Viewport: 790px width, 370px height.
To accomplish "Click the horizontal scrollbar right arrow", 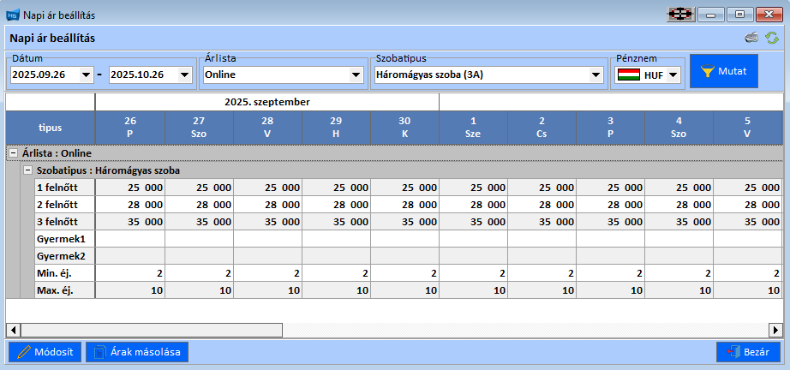I will pos(776,330).
